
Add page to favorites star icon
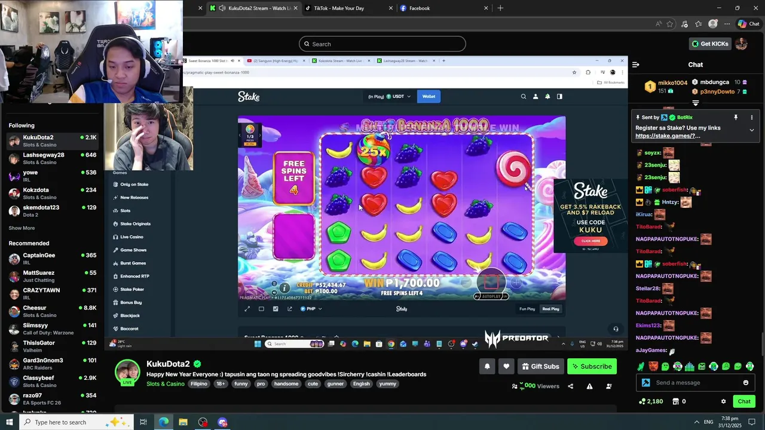click(670, 24)
